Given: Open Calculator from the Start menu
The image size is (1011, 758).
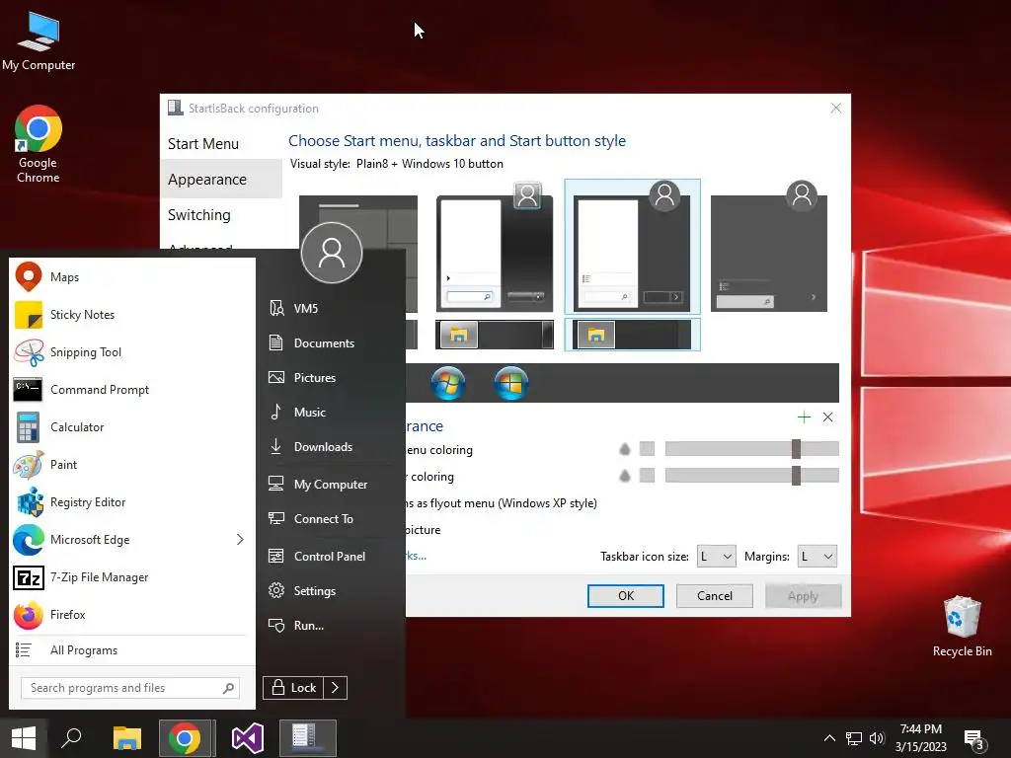Looking at the screenshot, I should pyautogui.click(x=132, y=426).
